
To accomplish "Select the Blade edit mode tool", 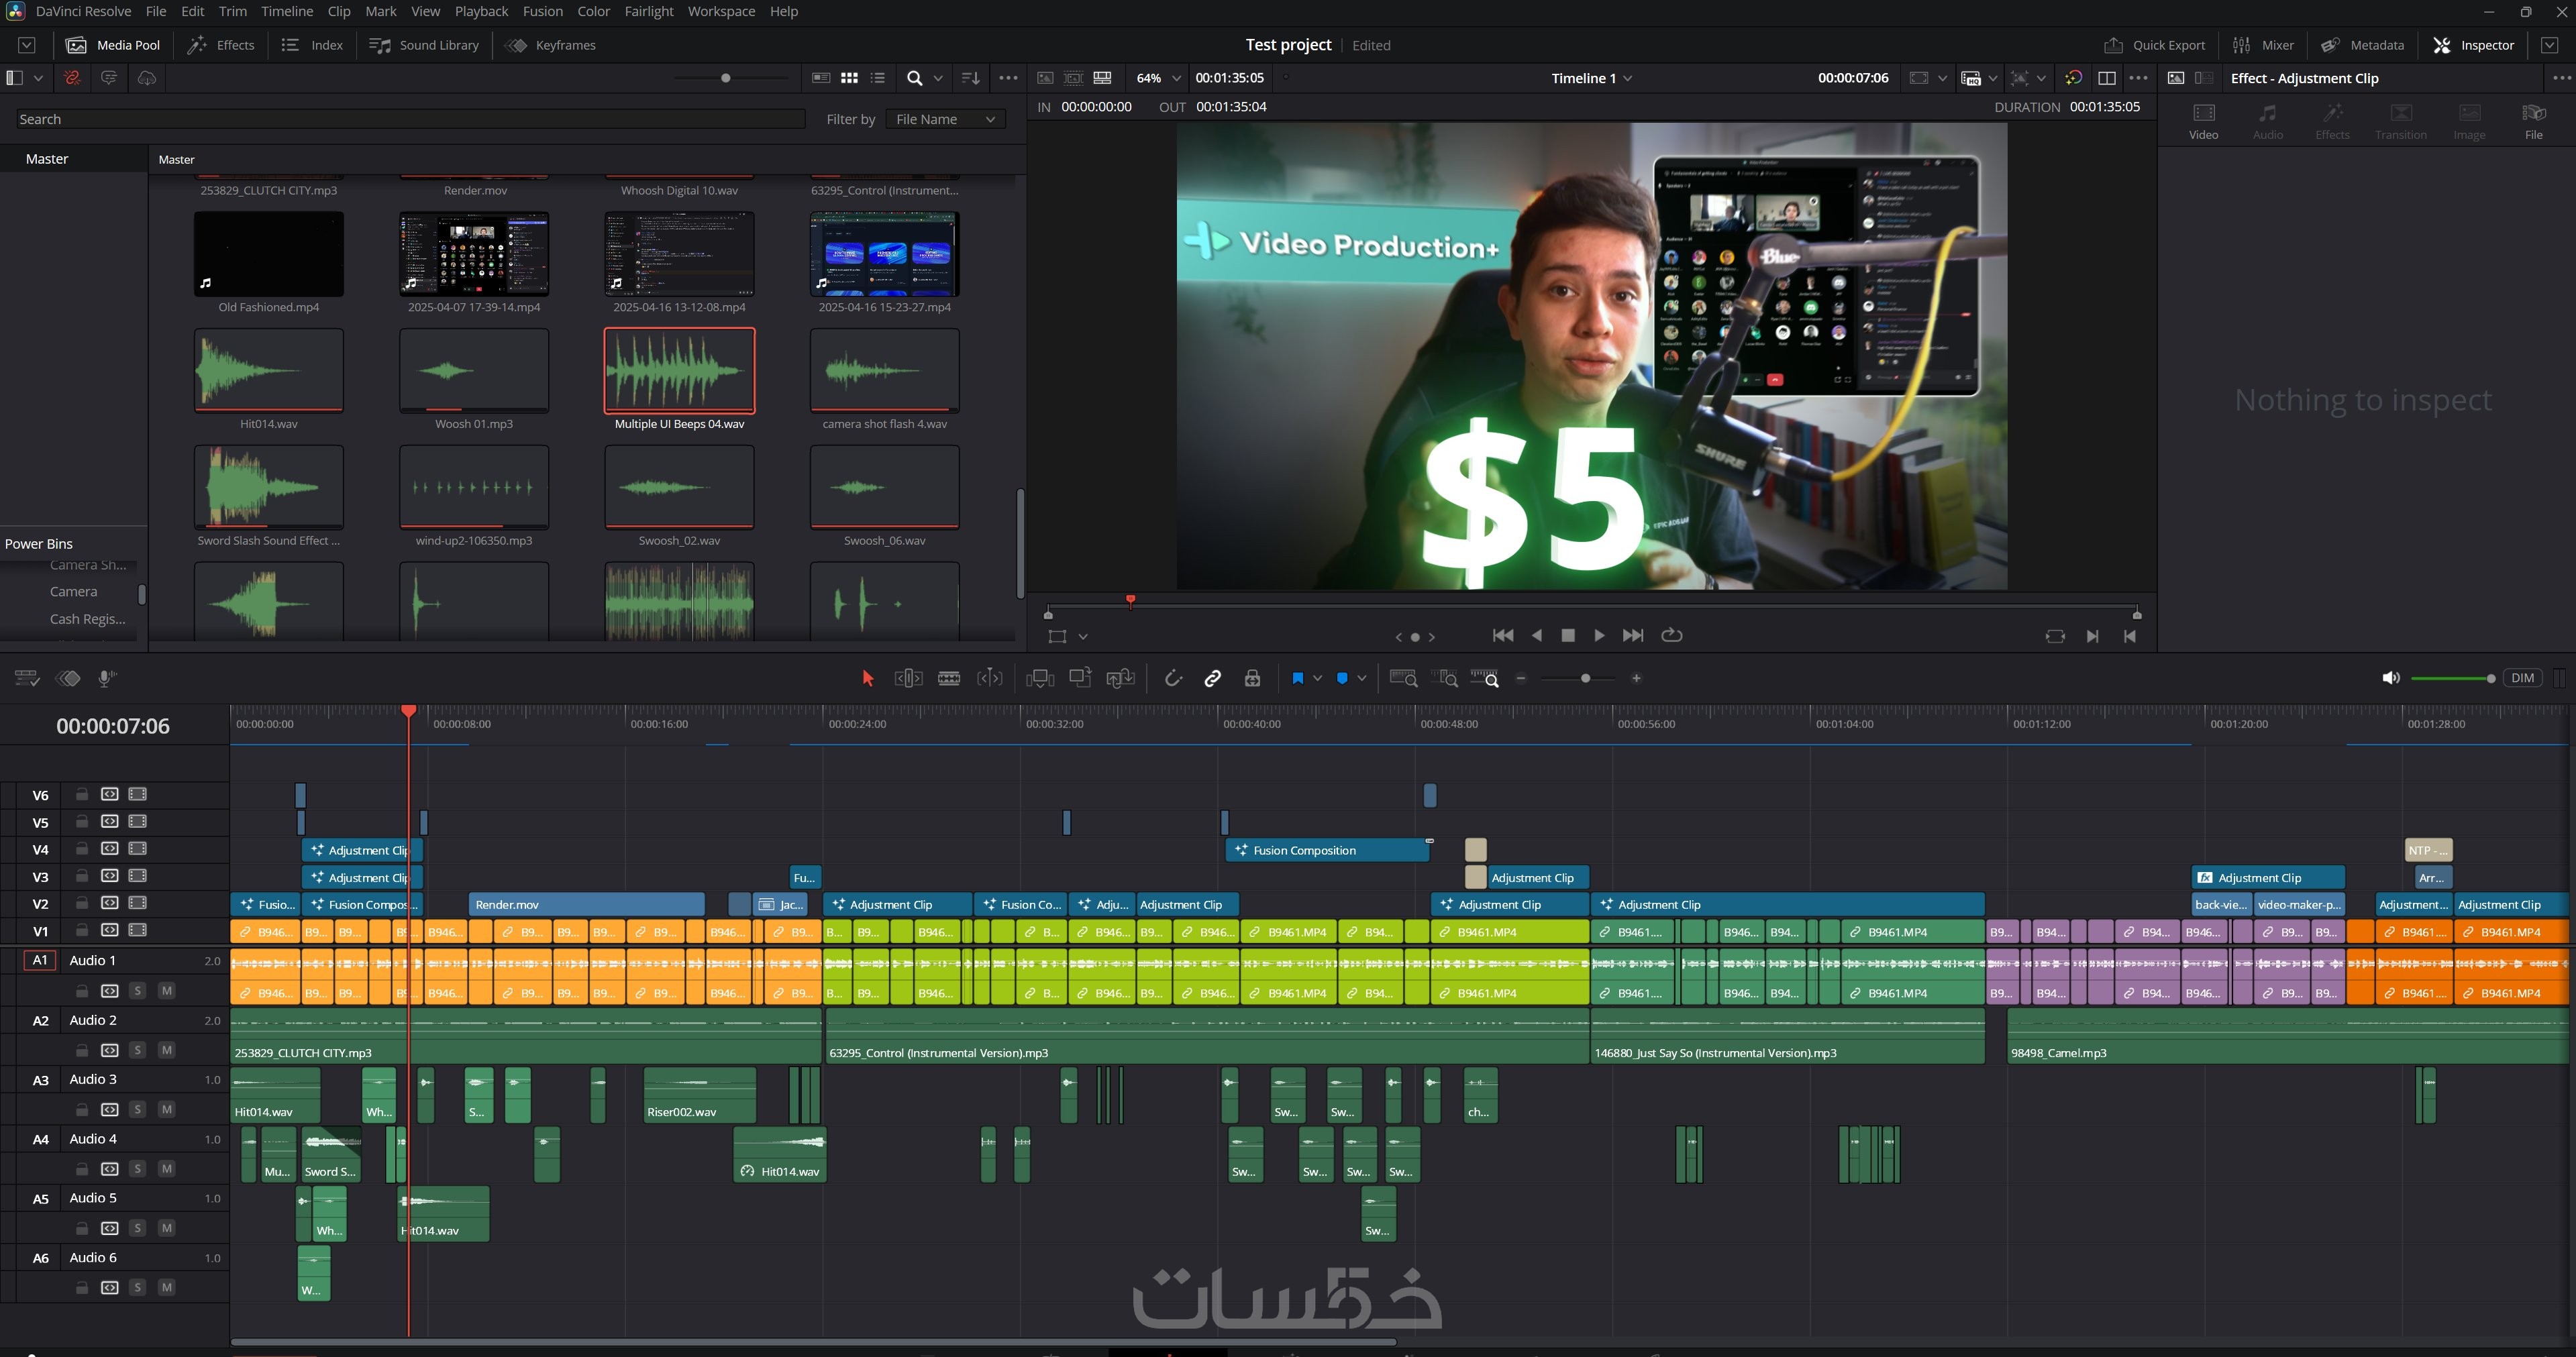I will 948,679.
